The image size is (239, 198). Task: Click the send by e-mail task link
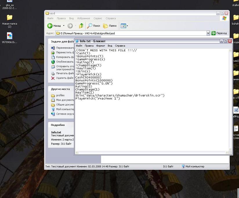pos(65,68)
